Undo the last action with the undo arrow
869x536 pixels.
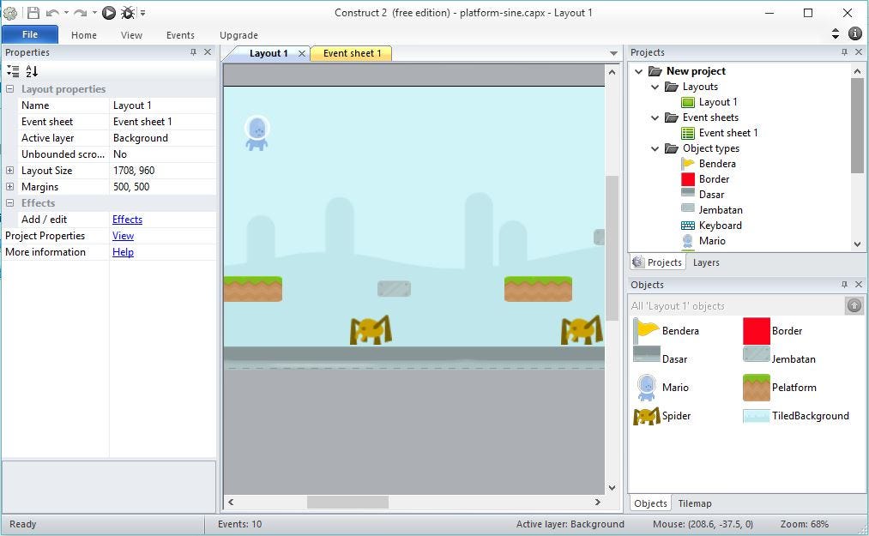53,12
